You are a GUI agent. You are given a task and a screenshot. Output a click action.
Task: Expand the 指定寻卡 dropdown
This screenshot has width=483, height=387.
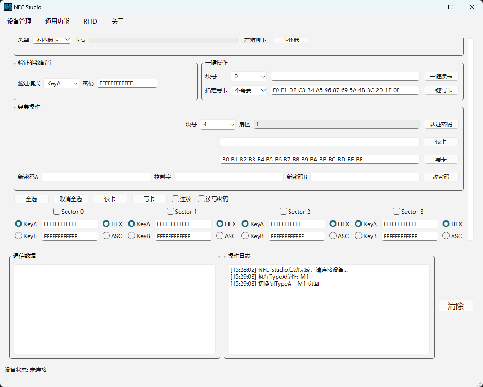click(250, 90)
